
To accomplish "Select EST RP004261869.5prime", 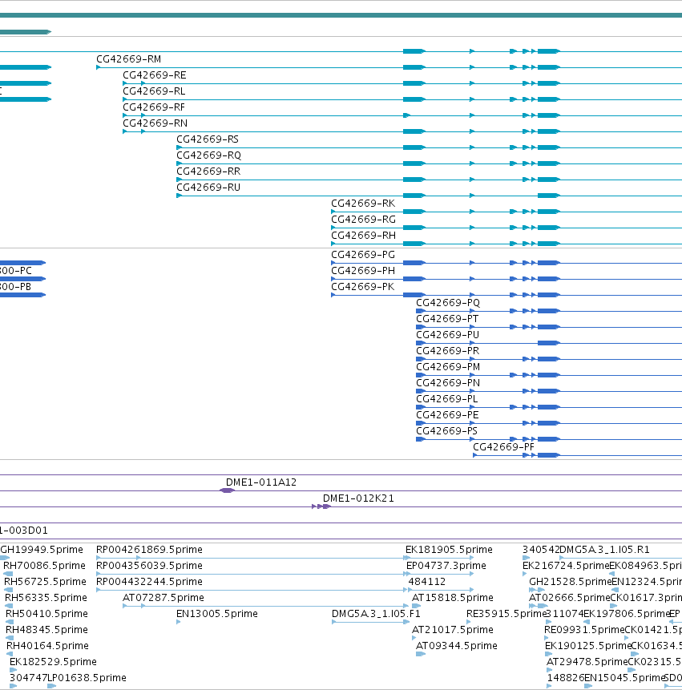I will 149,550.
